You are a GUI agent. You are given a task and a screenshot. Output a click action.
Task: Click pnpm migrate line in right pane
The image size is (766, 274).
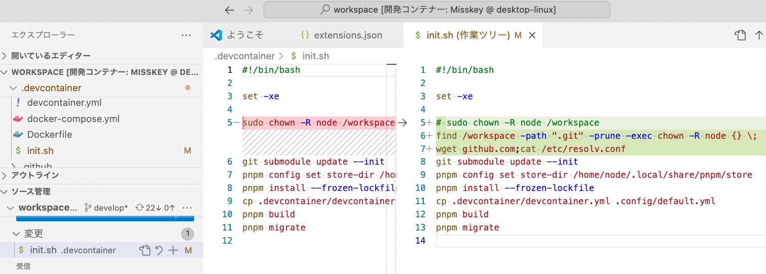click(x=467, y=228)
